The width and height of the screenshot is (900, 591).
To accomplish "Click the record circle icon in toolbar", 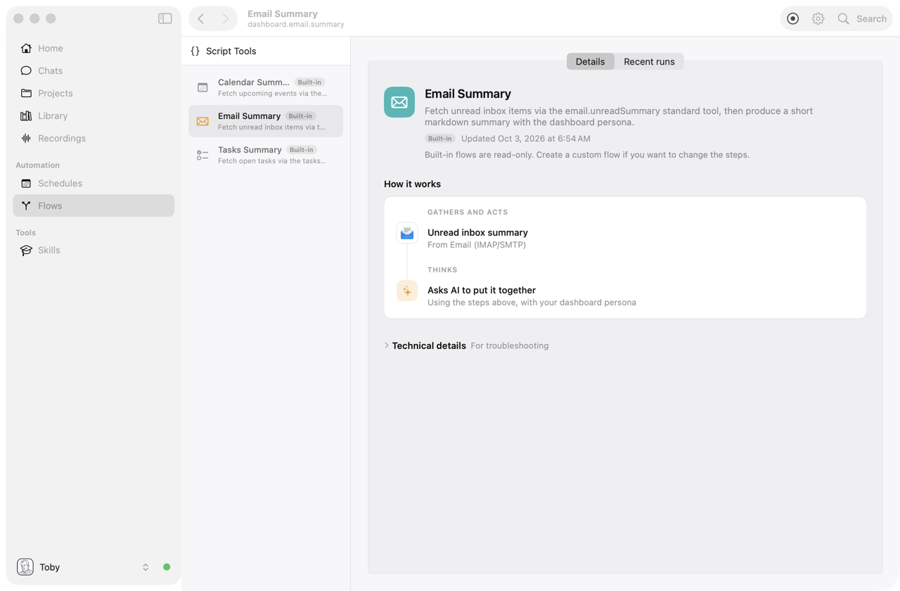I will (x=793, y=19).
